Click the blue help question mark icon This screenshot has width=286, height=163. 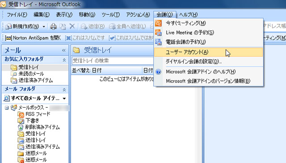point(158,71)
